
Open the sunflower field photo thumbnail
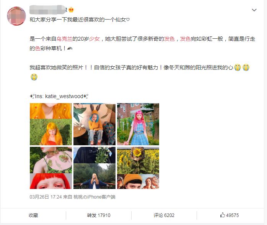(x=138, y=168)
